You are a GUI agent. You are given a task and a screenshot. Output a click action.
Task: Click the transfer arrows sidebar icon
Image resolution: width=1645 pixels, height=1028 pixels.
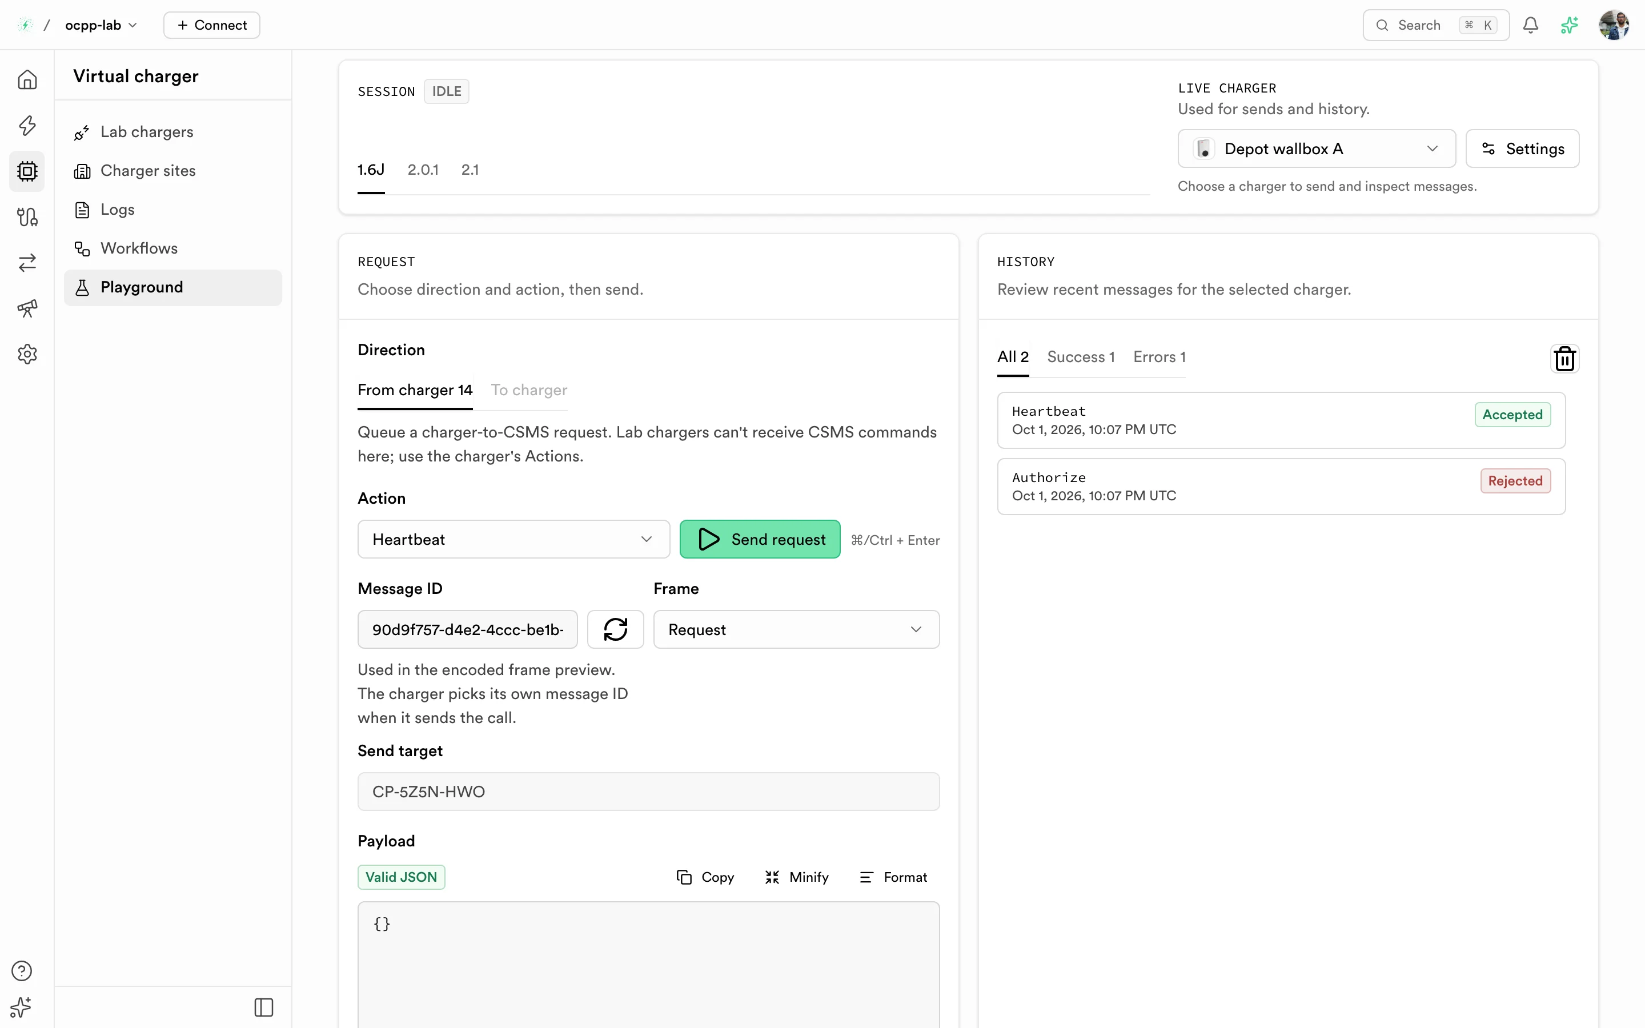pyautogui.click(x=27, y=263)
